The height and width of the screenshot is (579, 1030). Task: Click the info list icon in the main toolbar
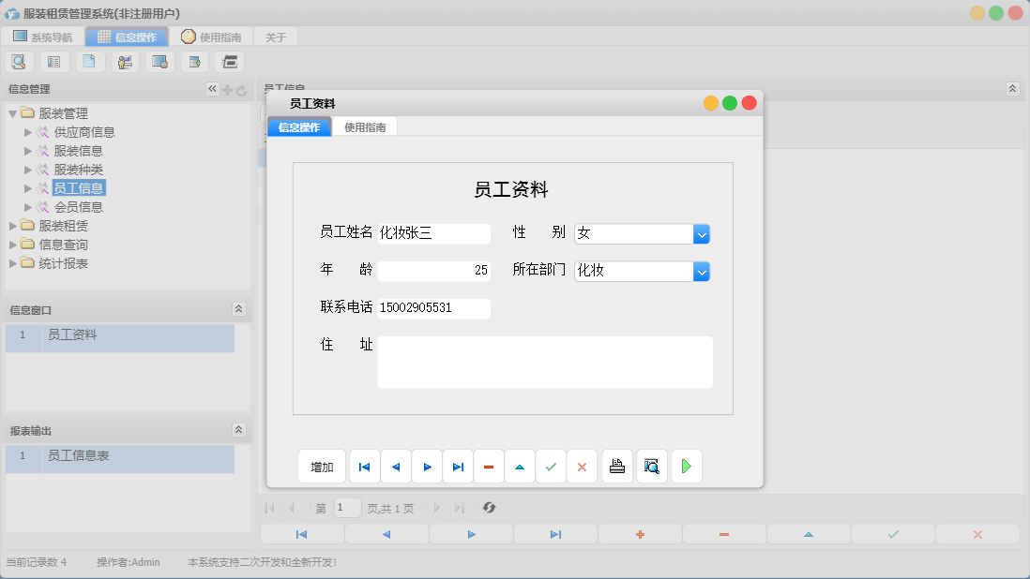53,61
